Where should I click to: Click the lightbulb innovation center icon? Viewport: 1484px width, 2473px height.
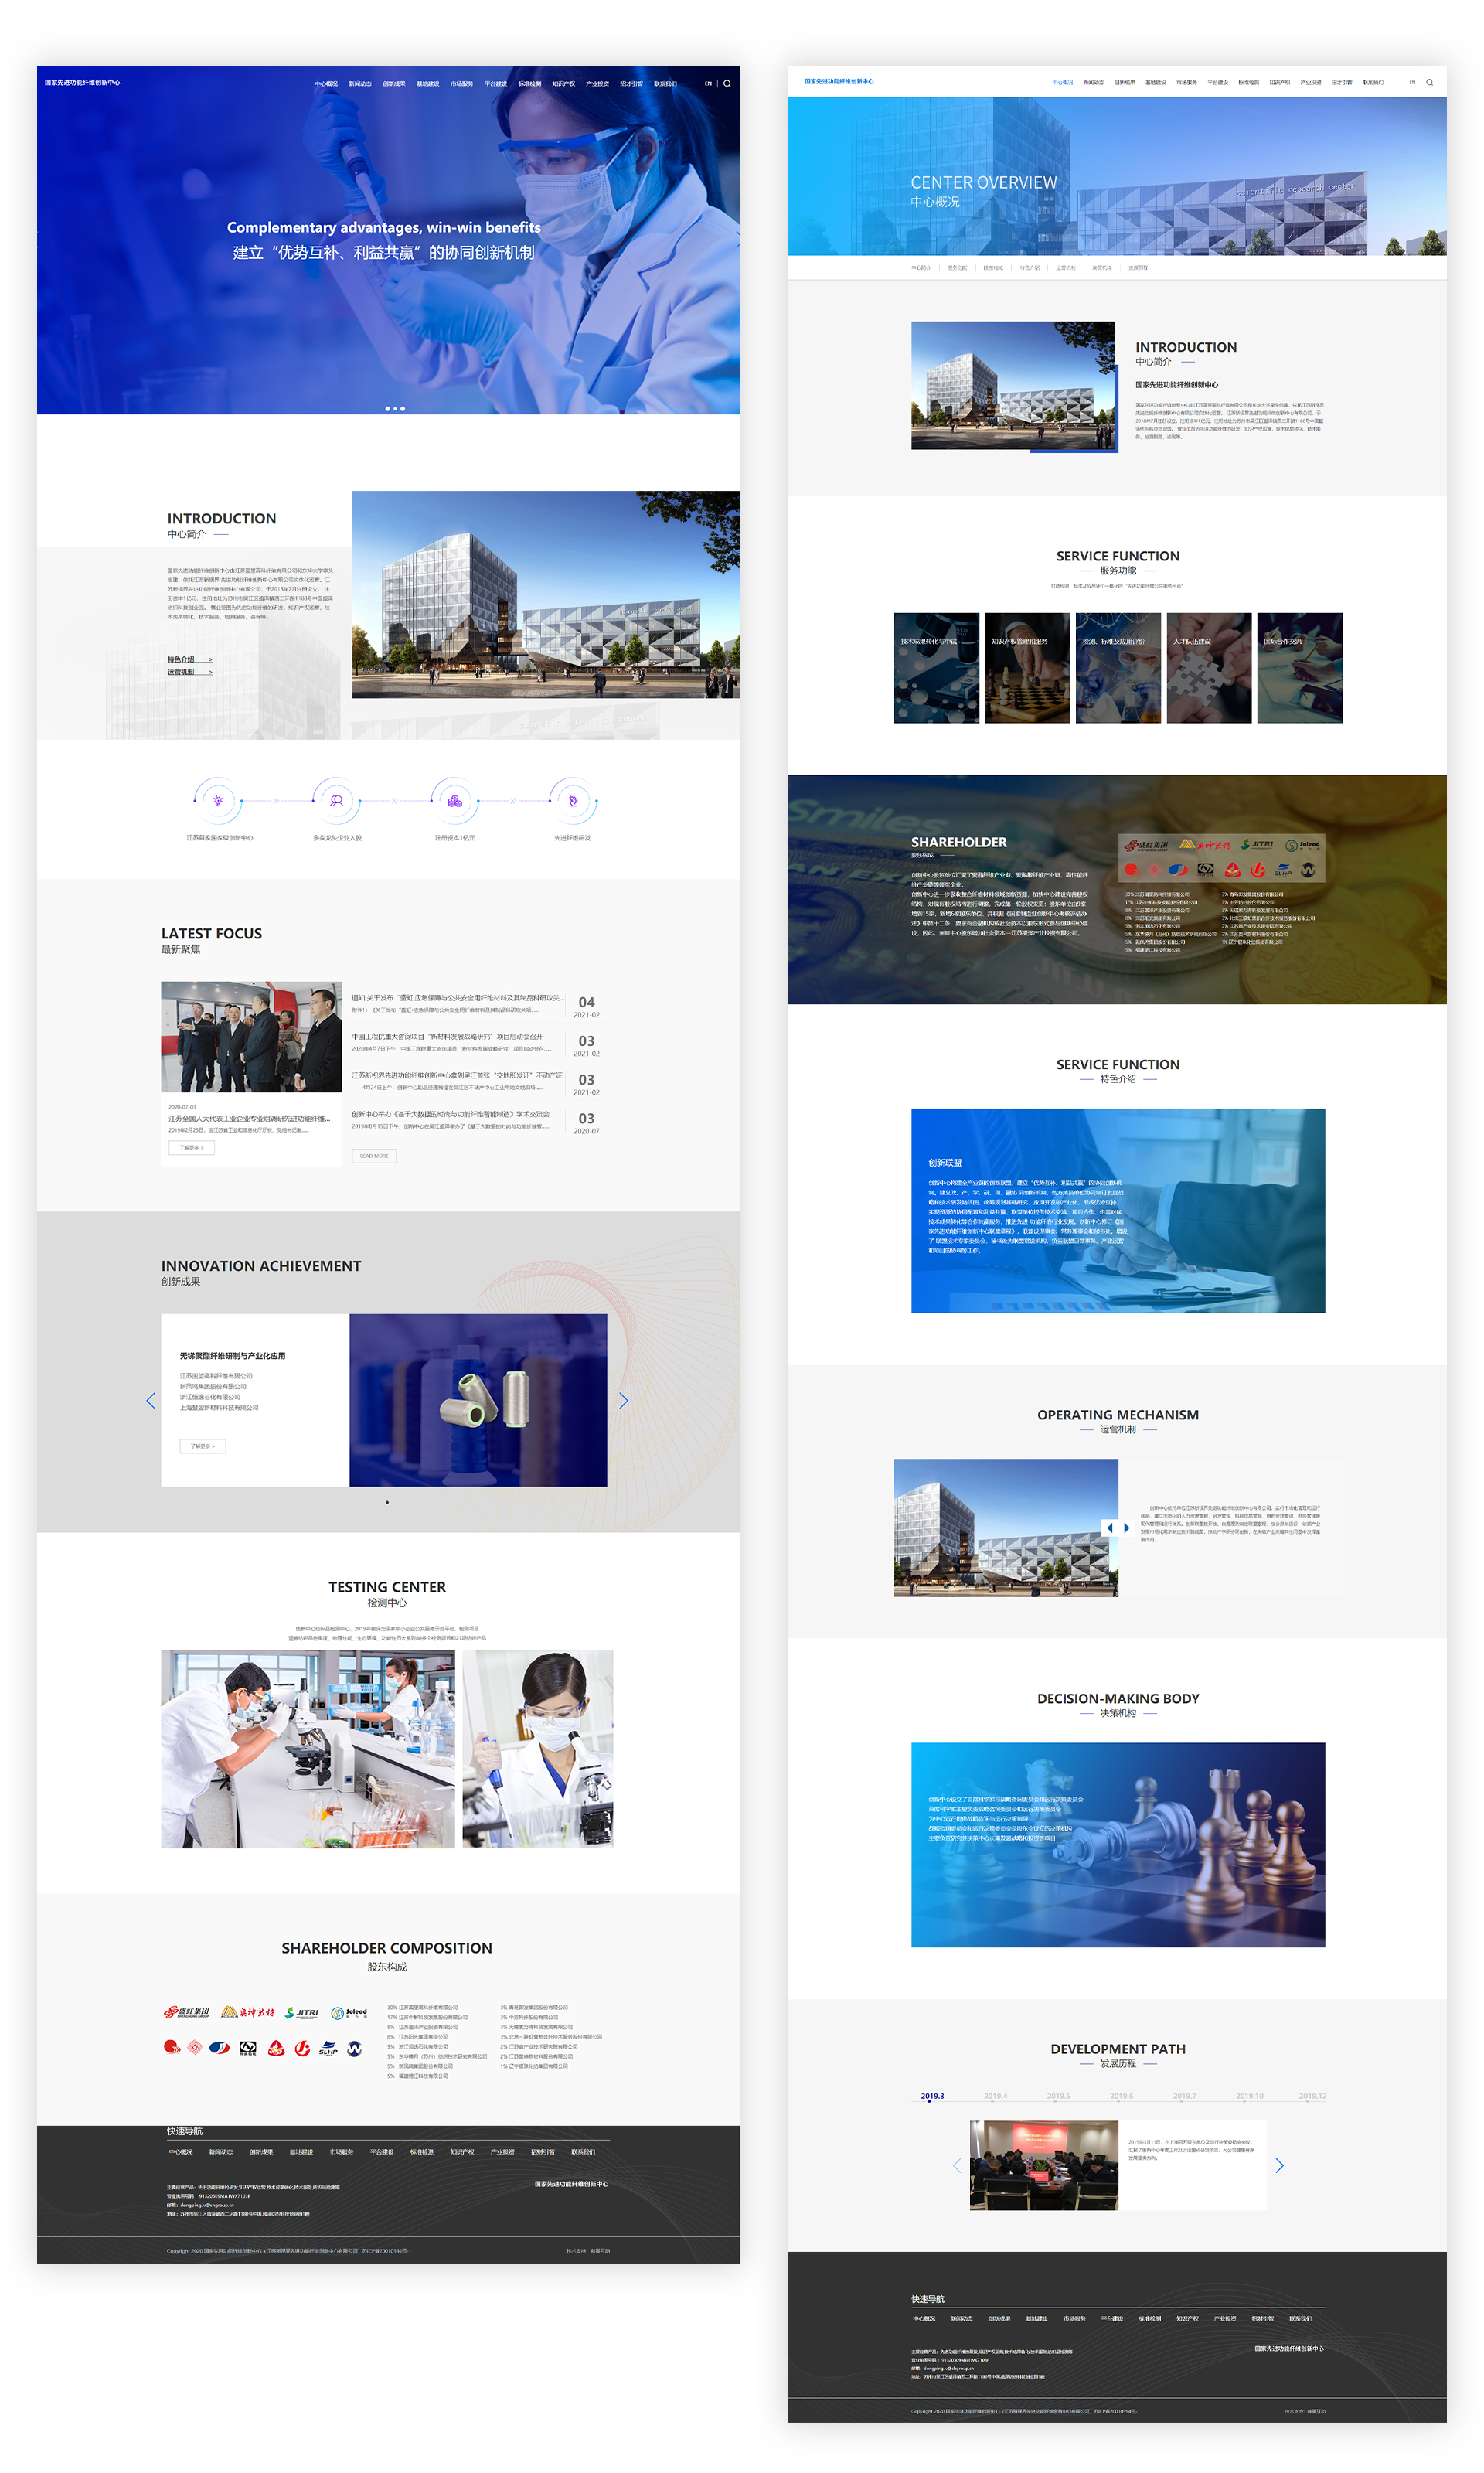pyautogui.click(x=218, y=800)
